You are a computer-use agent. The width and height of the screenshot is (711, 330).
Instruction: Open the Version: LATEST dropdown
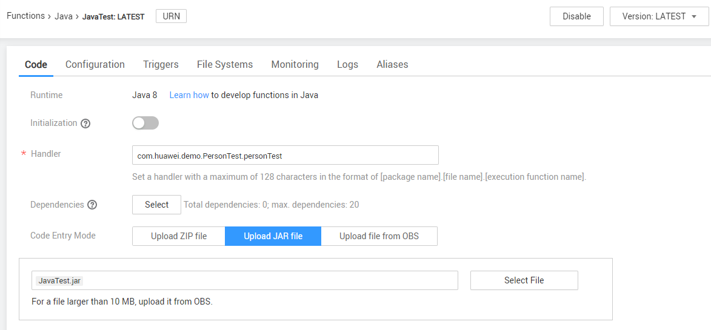coord(659,16)
